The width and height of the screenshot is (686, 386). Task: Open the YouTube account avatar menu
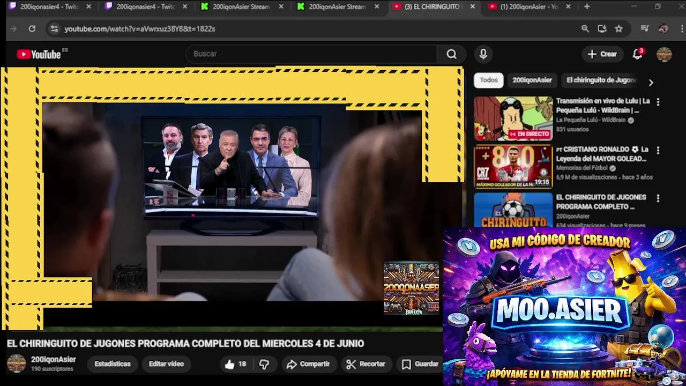pos(664,54)
